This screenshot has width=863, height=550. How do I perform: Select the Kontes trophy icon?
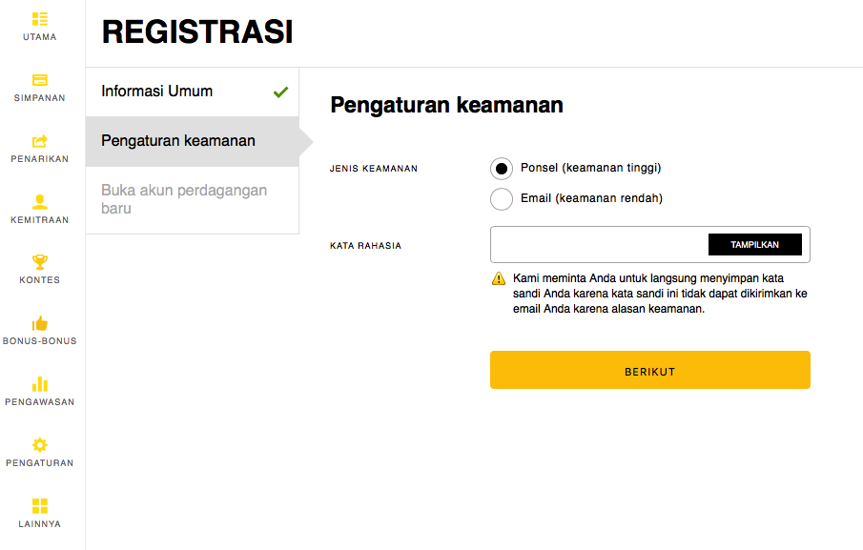tap(40, 262)
